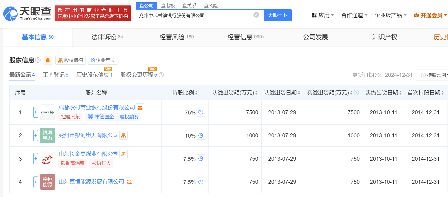Open the help icon beside 股权变更历程
Viewport: 448px width, 197px height.
(x=161, y=75)
